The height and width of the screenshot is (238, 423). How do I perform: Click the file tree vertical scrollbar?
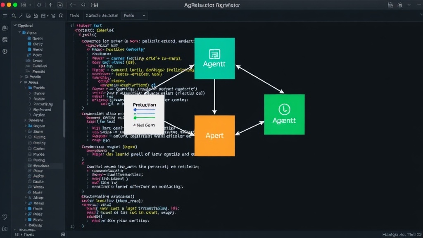(x=64, y=118)
